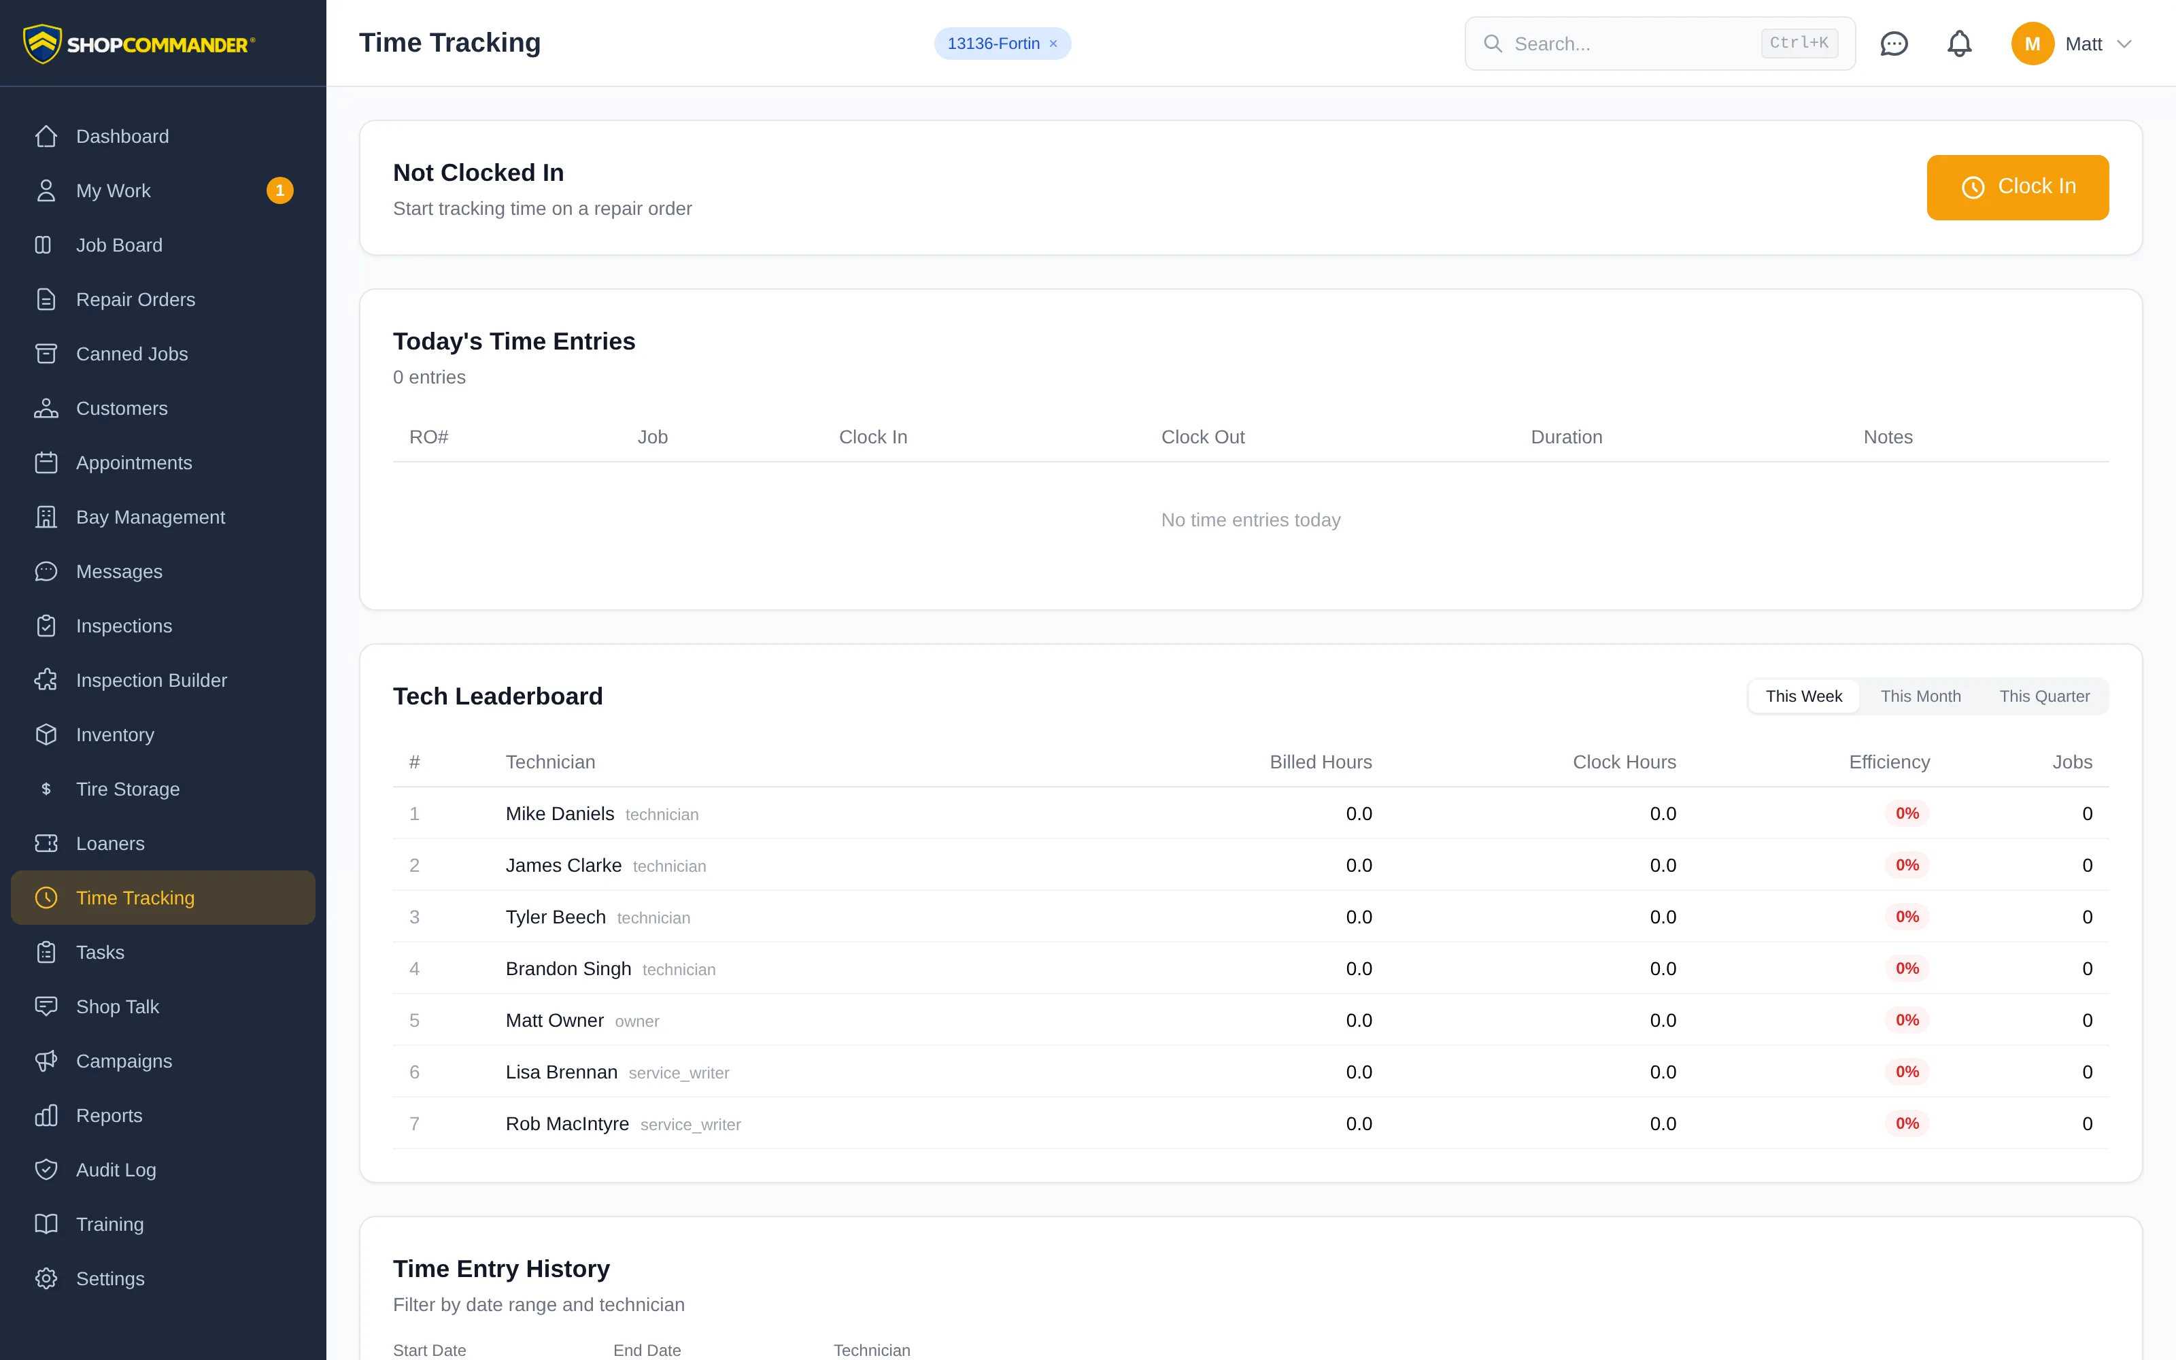Click the Inventory box icon

coord(46,735)
